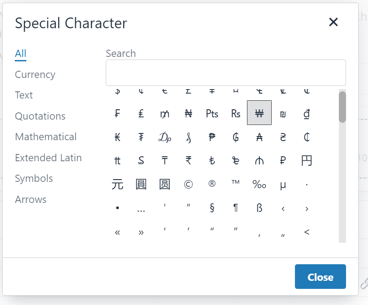The width and height of the screenshot is (368, 305).
Task: Insert the copyright © symbol
Action: (x=188, y=185)
